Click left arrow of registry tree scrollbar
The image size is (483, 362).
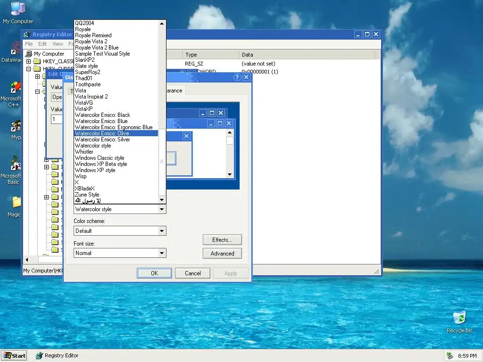coord(27,260)
